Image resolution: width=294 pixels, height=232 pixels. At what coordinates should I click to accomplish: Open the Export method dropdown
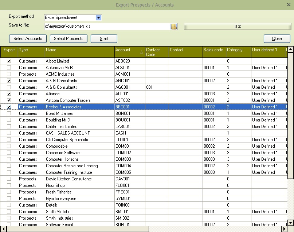pyautogui.click(x=98, y=17)
